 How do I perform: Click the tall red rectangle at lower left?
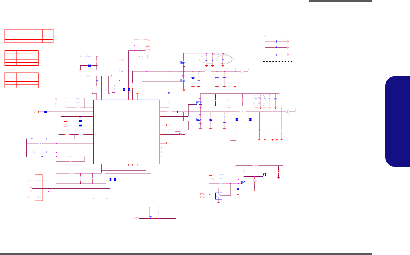[39, 188]
